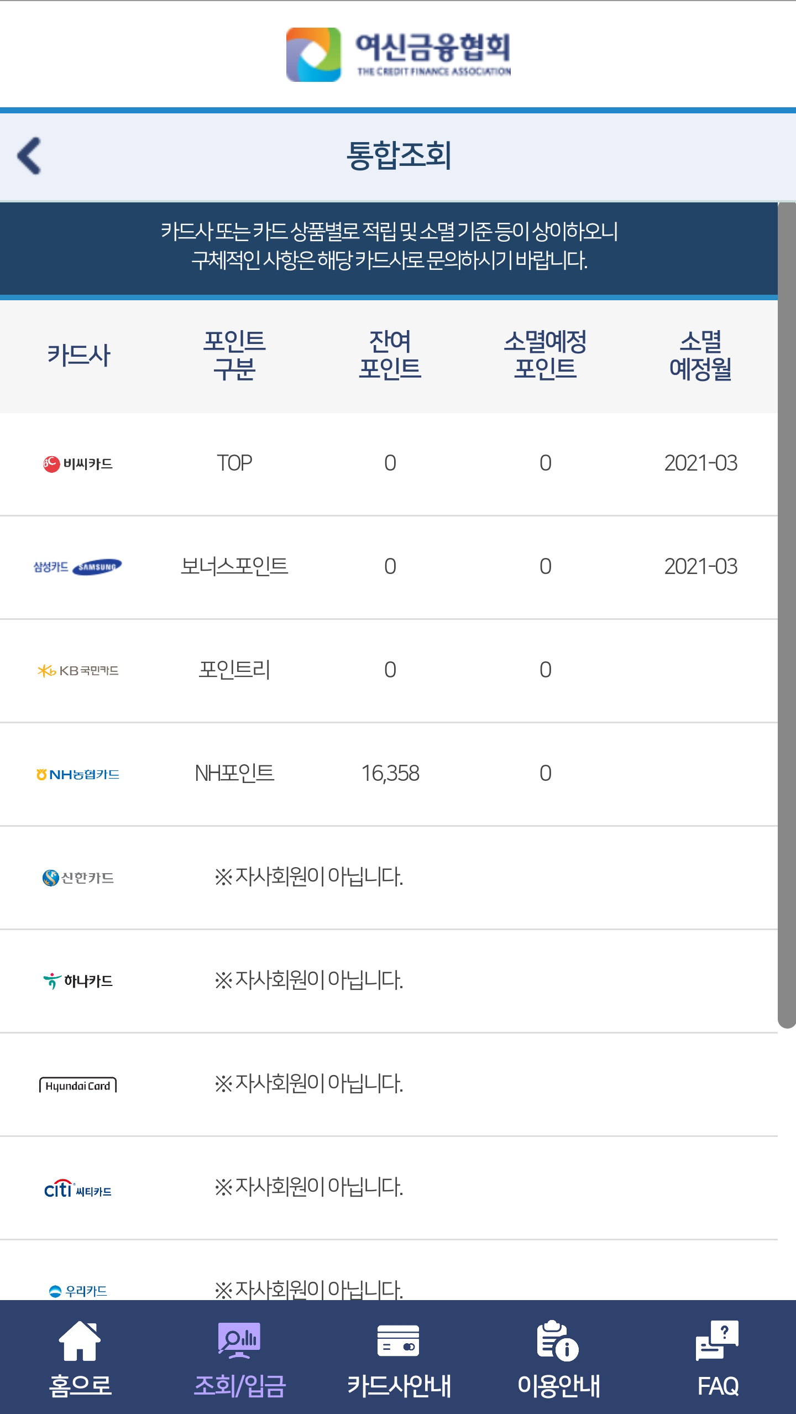Click the 우리카드 logo
The height and width of the screenshot is (1414, 796).
point(78,1291)
